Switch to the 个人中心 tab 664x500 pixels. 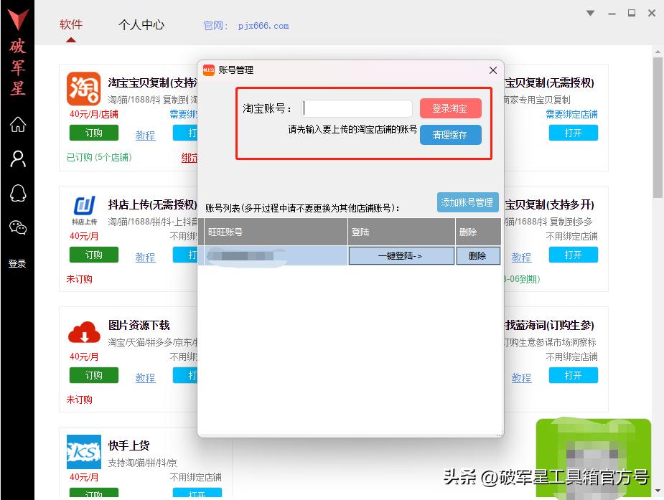coord(141,24)
